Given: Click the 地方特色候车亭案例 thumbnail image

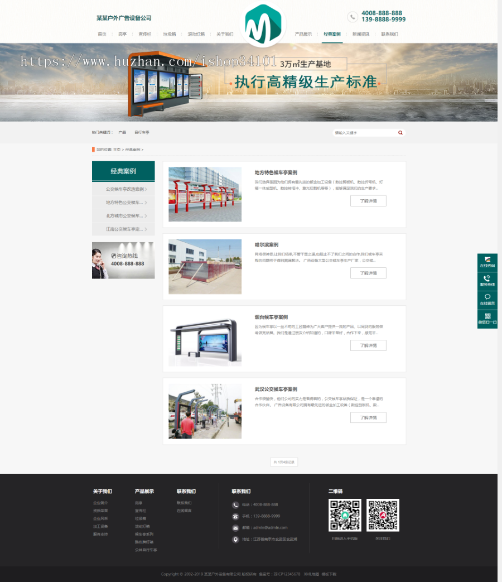Looking at the screenshot, I should pyautogui.click(x=205, y=194).
